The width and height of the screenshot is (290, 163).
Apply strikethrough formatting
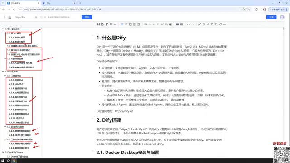(111, 24)
